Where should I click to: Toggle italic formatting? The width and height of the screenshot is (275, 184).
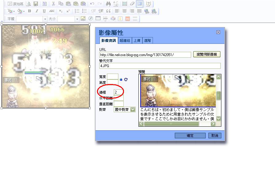pos(37,11)
